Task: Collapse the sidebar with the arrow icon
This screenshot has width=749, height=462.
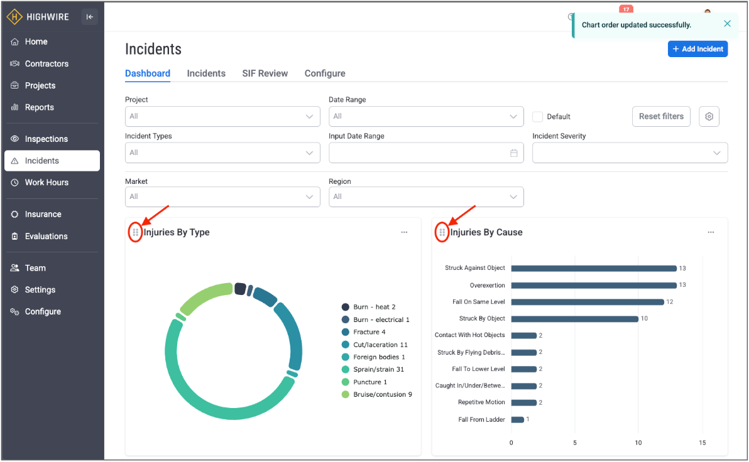Action: point(89,17)
